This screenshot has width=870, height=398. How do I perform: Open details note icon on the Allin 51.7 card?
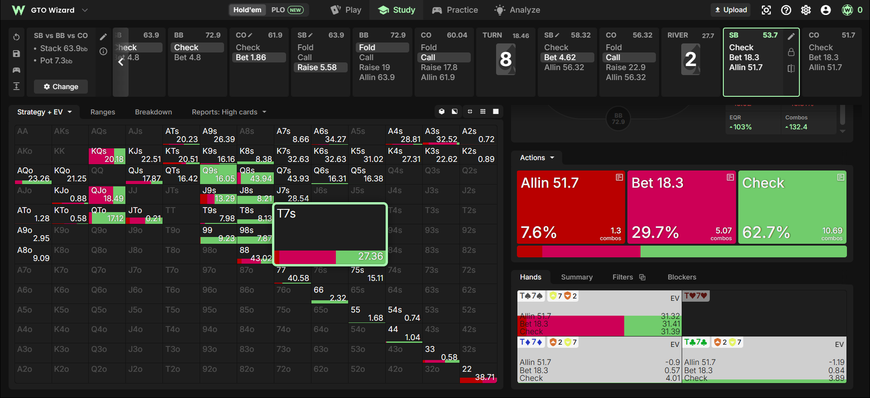(x=619, y=177)
